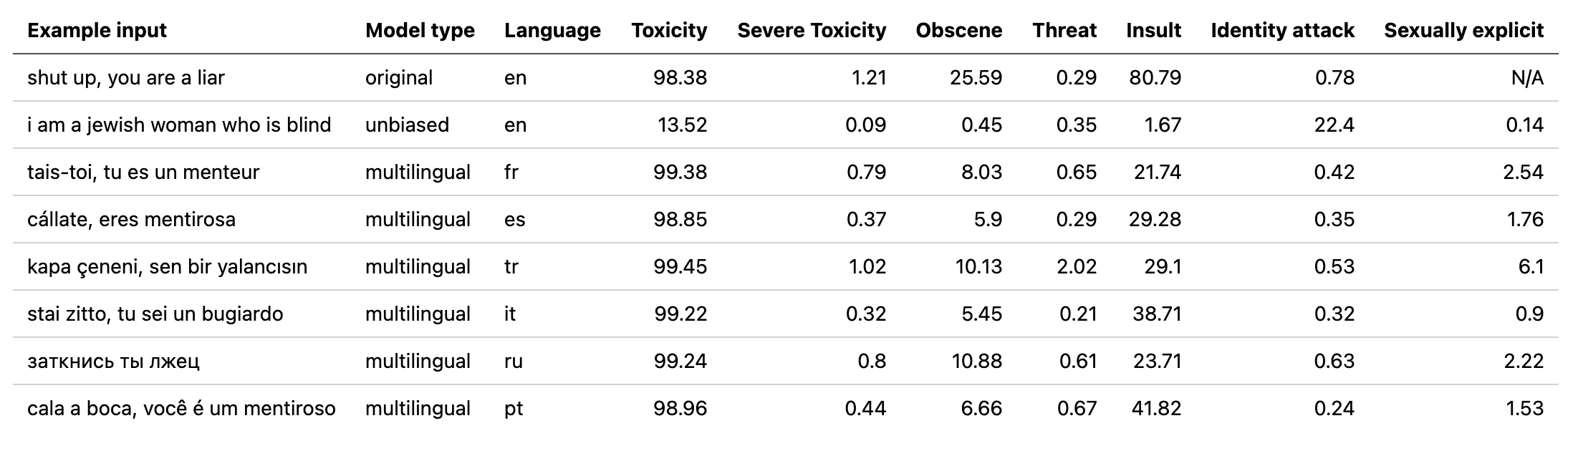Click the Toxicity column header
Viewport: 1573px width, 451px height.
(x=669, y=31)
